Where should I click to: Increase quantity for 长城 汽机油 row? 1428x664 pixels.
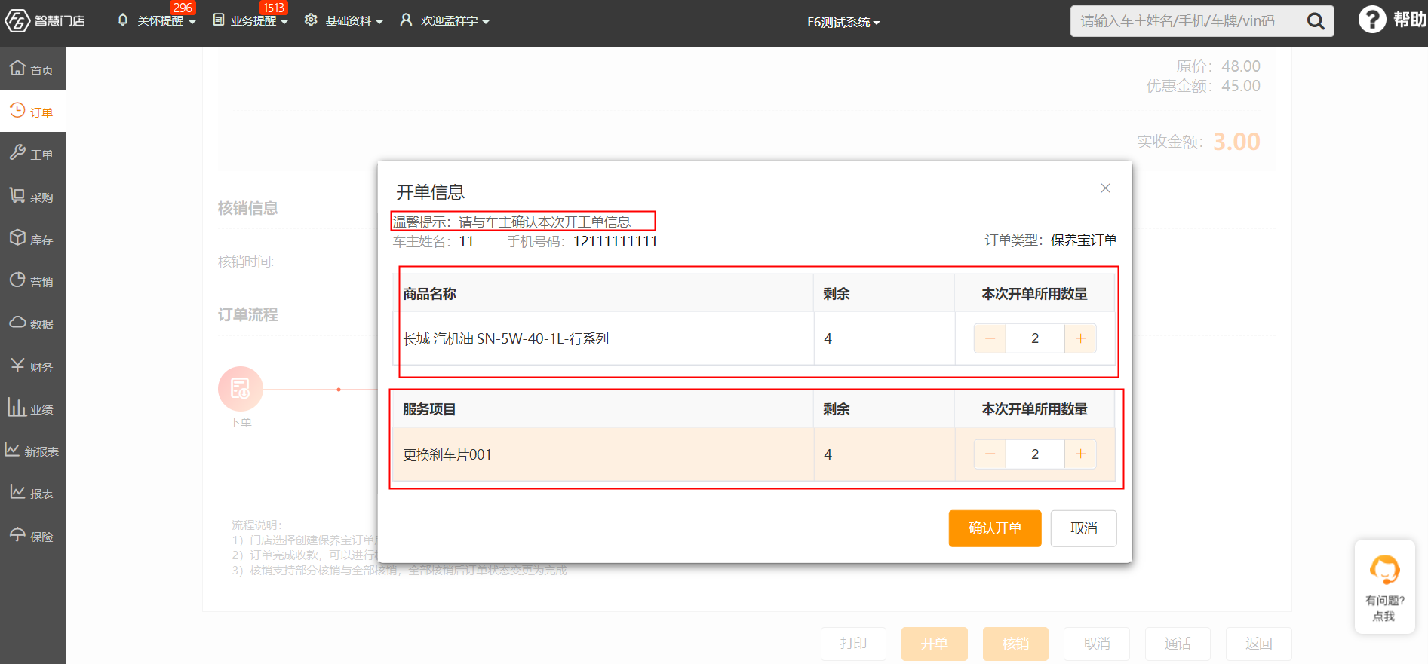[1080, 338]
